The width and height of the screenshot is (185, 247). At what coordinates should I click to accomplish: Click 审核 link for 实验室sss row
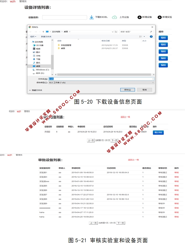177,181
